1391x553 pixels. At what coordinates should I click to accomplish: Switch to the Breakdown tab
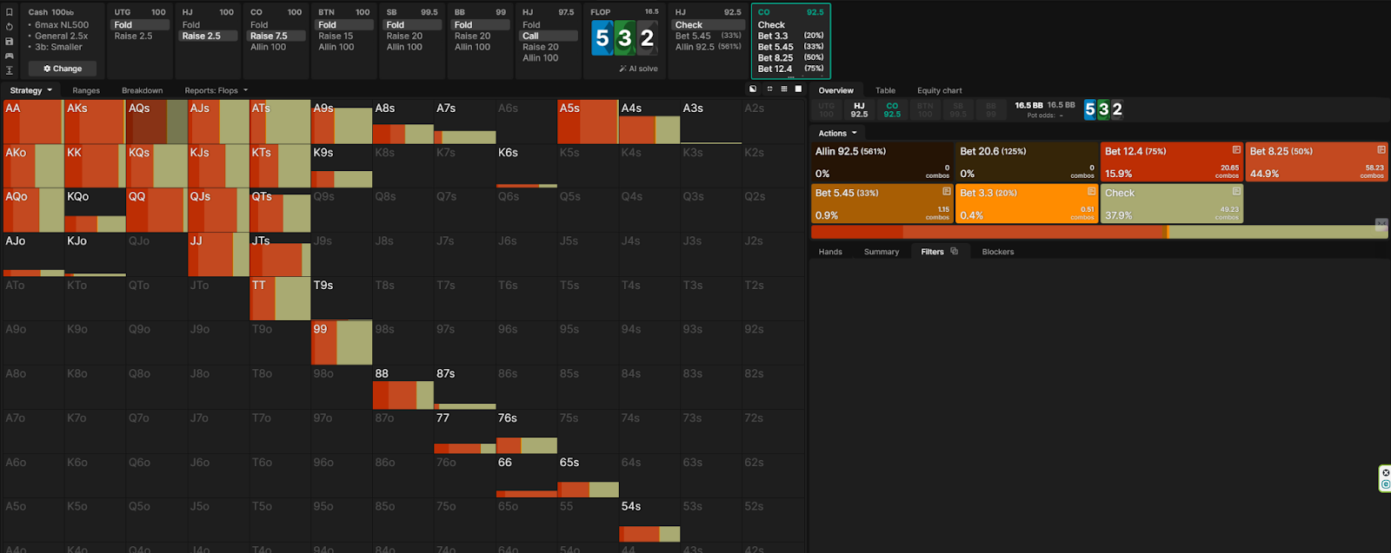tap(142, 90)
